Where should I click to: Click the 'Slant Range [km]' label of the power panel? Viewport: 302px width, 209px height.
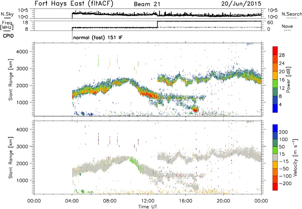tap(11, 80)
